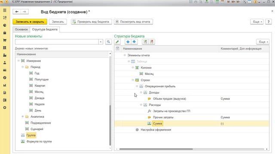Click Проверить вид бюджета button
The height and width of the screenshot is (154, 275).
coord(92,22)
